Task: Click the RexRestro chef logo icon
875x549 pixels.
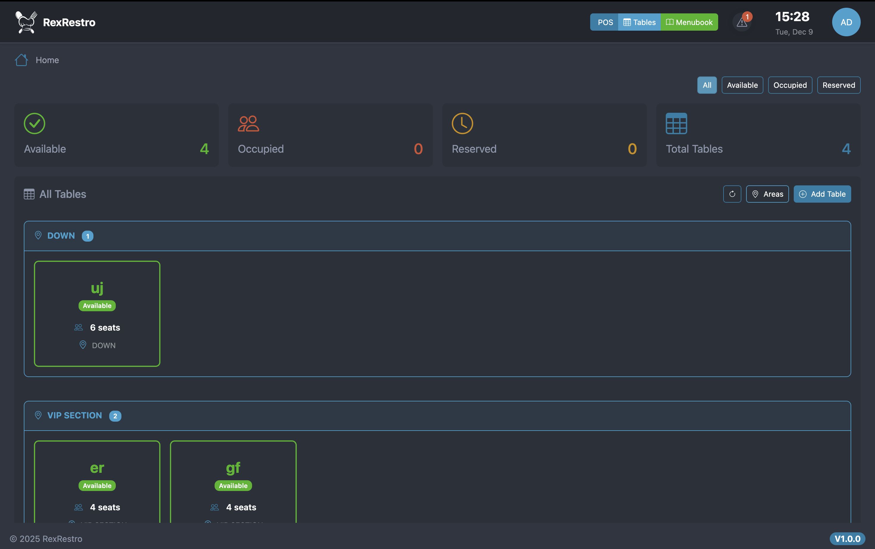Action: (x=26, y=22)
